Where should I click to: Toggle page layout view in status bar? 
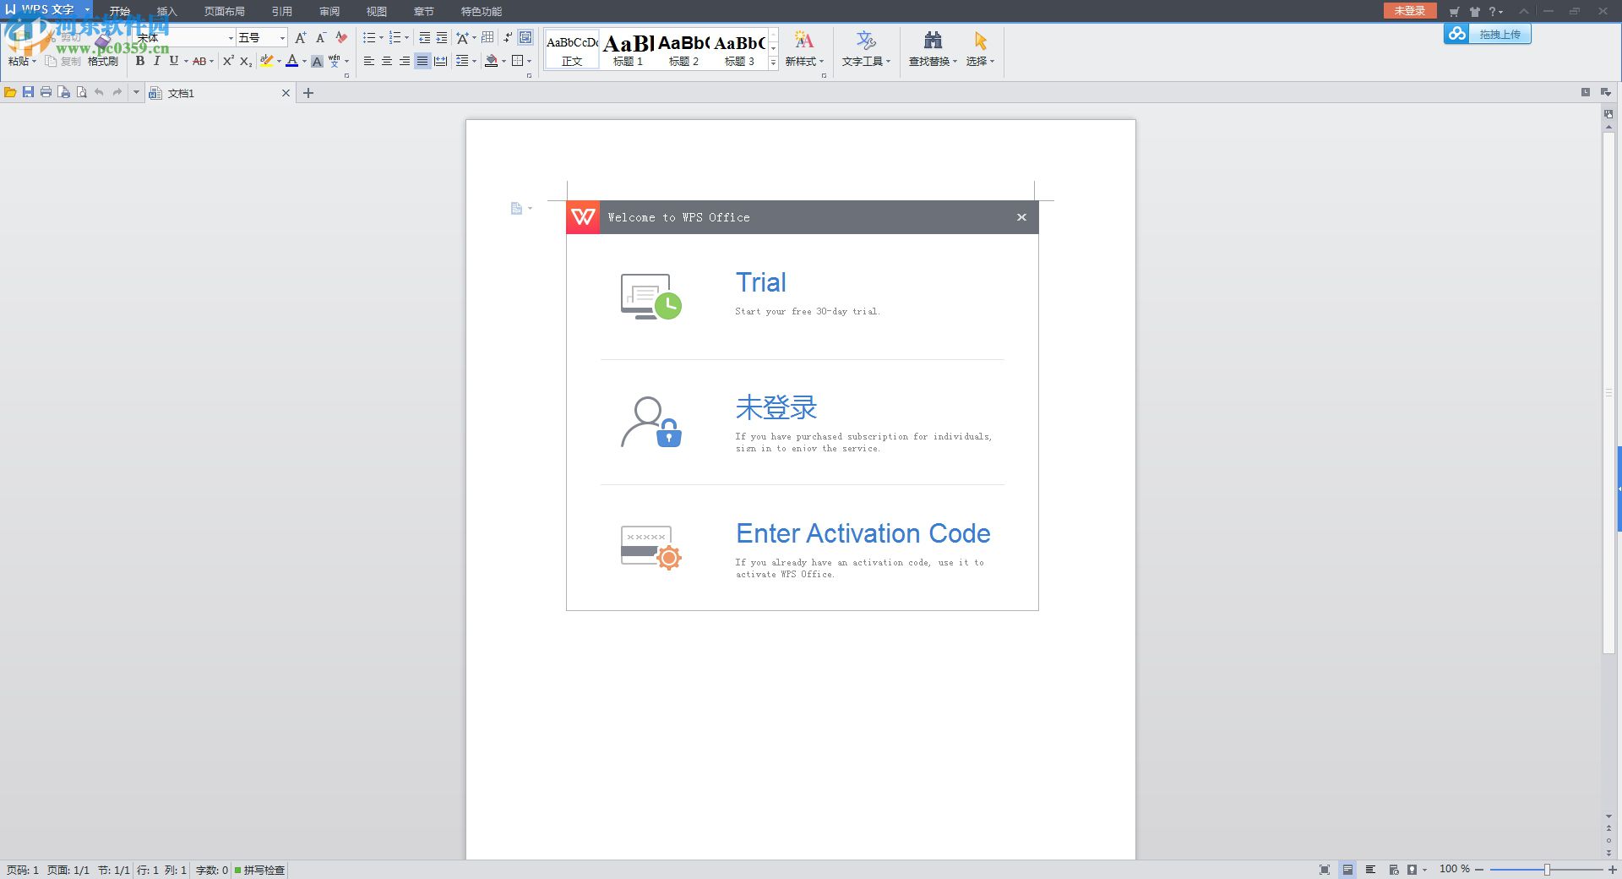pos(1347,870)
